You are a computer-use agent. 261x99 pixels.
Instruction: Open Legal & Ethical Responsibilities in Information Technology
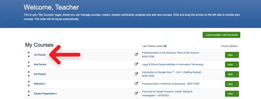pyautogui.click(x=173, y=64)
